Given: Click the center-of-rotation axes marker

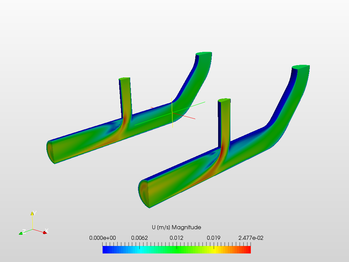Looking at the screenshot, I should pyautogui.click(x=172, y=113).
